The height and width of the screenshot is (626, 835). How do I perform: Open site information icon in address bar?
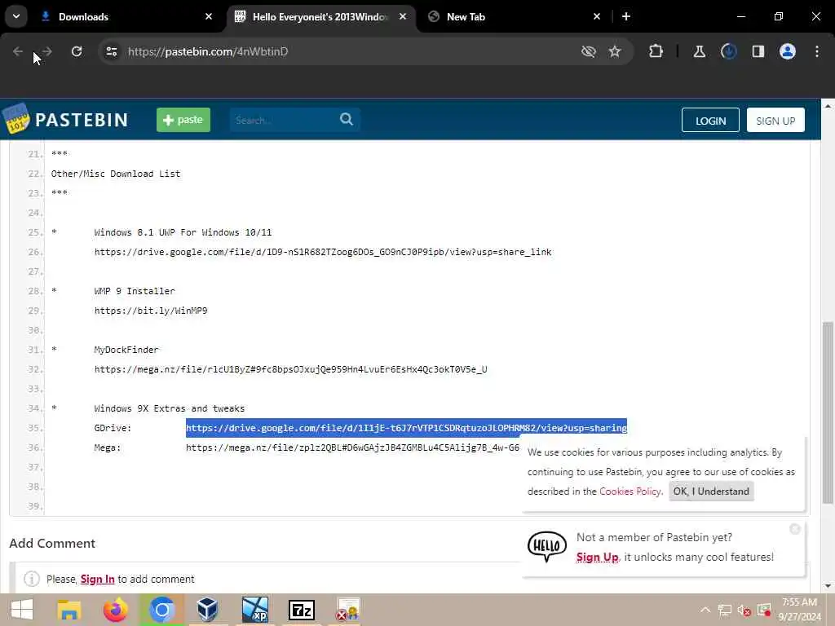(x=112, y=51)
